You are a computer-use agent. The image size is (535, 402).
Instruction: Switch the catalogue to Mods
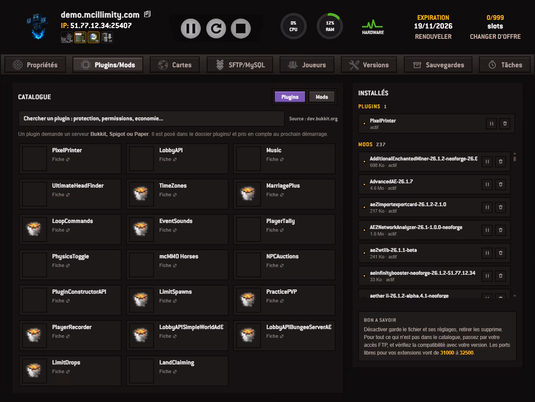[x=322, y=97]
